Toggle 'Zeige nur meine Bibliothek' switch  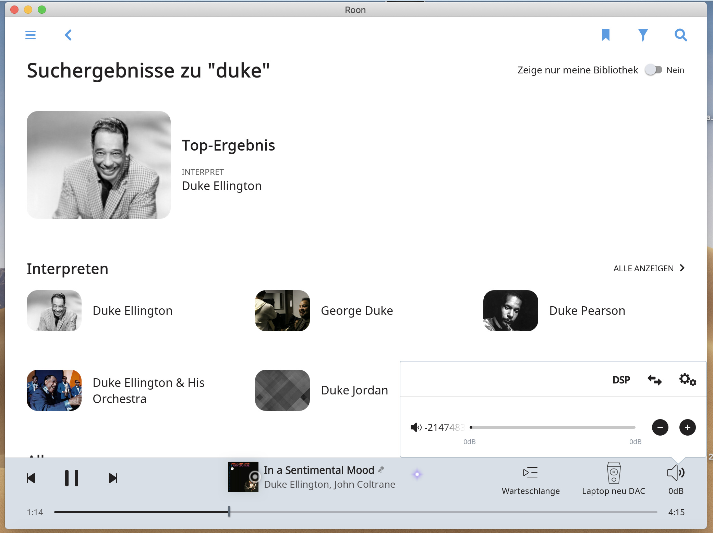tap(653, 70)
